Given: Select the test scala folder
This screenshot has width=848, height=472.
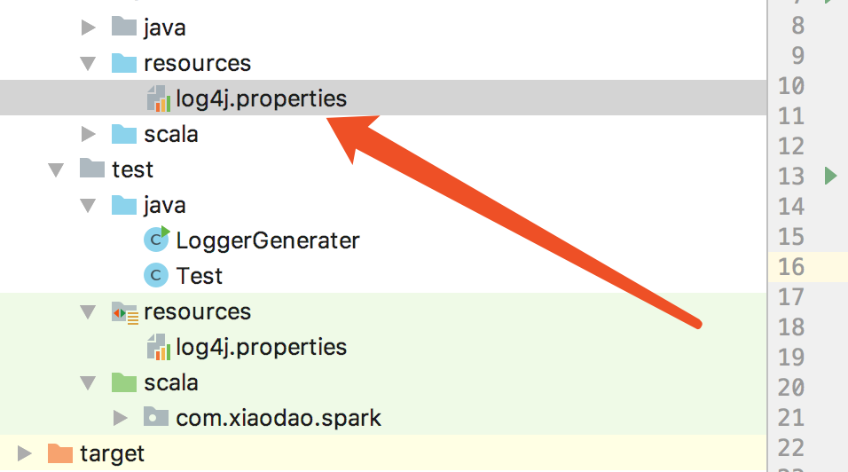Looking at the screenshot, I should [170, 382].
